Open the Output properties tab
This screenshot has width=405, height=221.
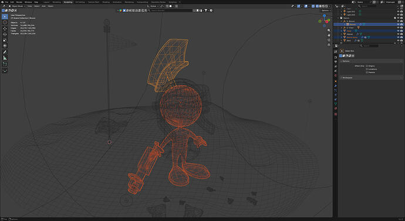(336, 62)
